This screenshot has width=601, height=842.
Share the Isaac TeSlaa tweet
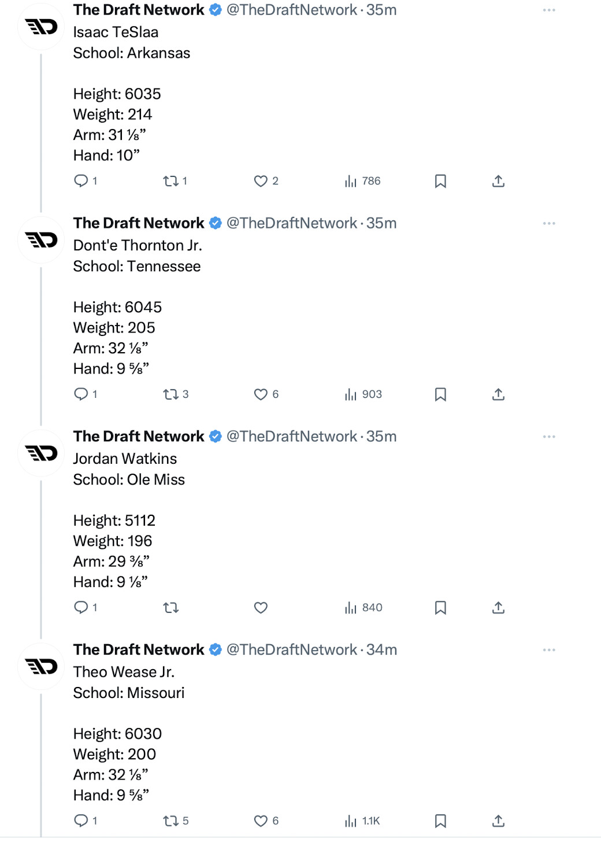498,182
